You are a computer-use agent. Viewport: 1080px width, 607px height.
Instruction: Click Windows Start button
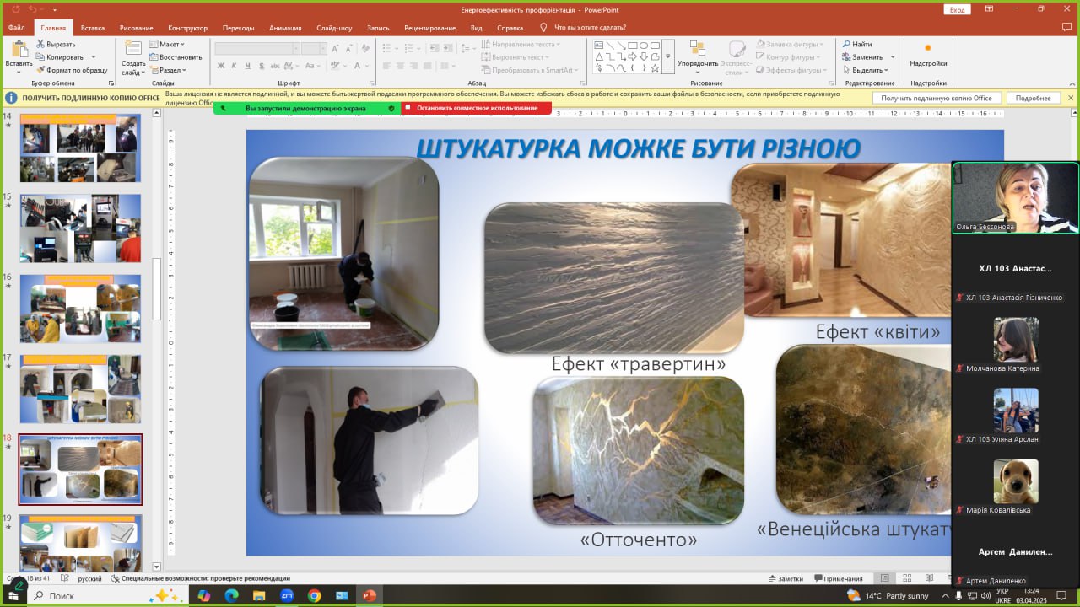pos(15,595)
